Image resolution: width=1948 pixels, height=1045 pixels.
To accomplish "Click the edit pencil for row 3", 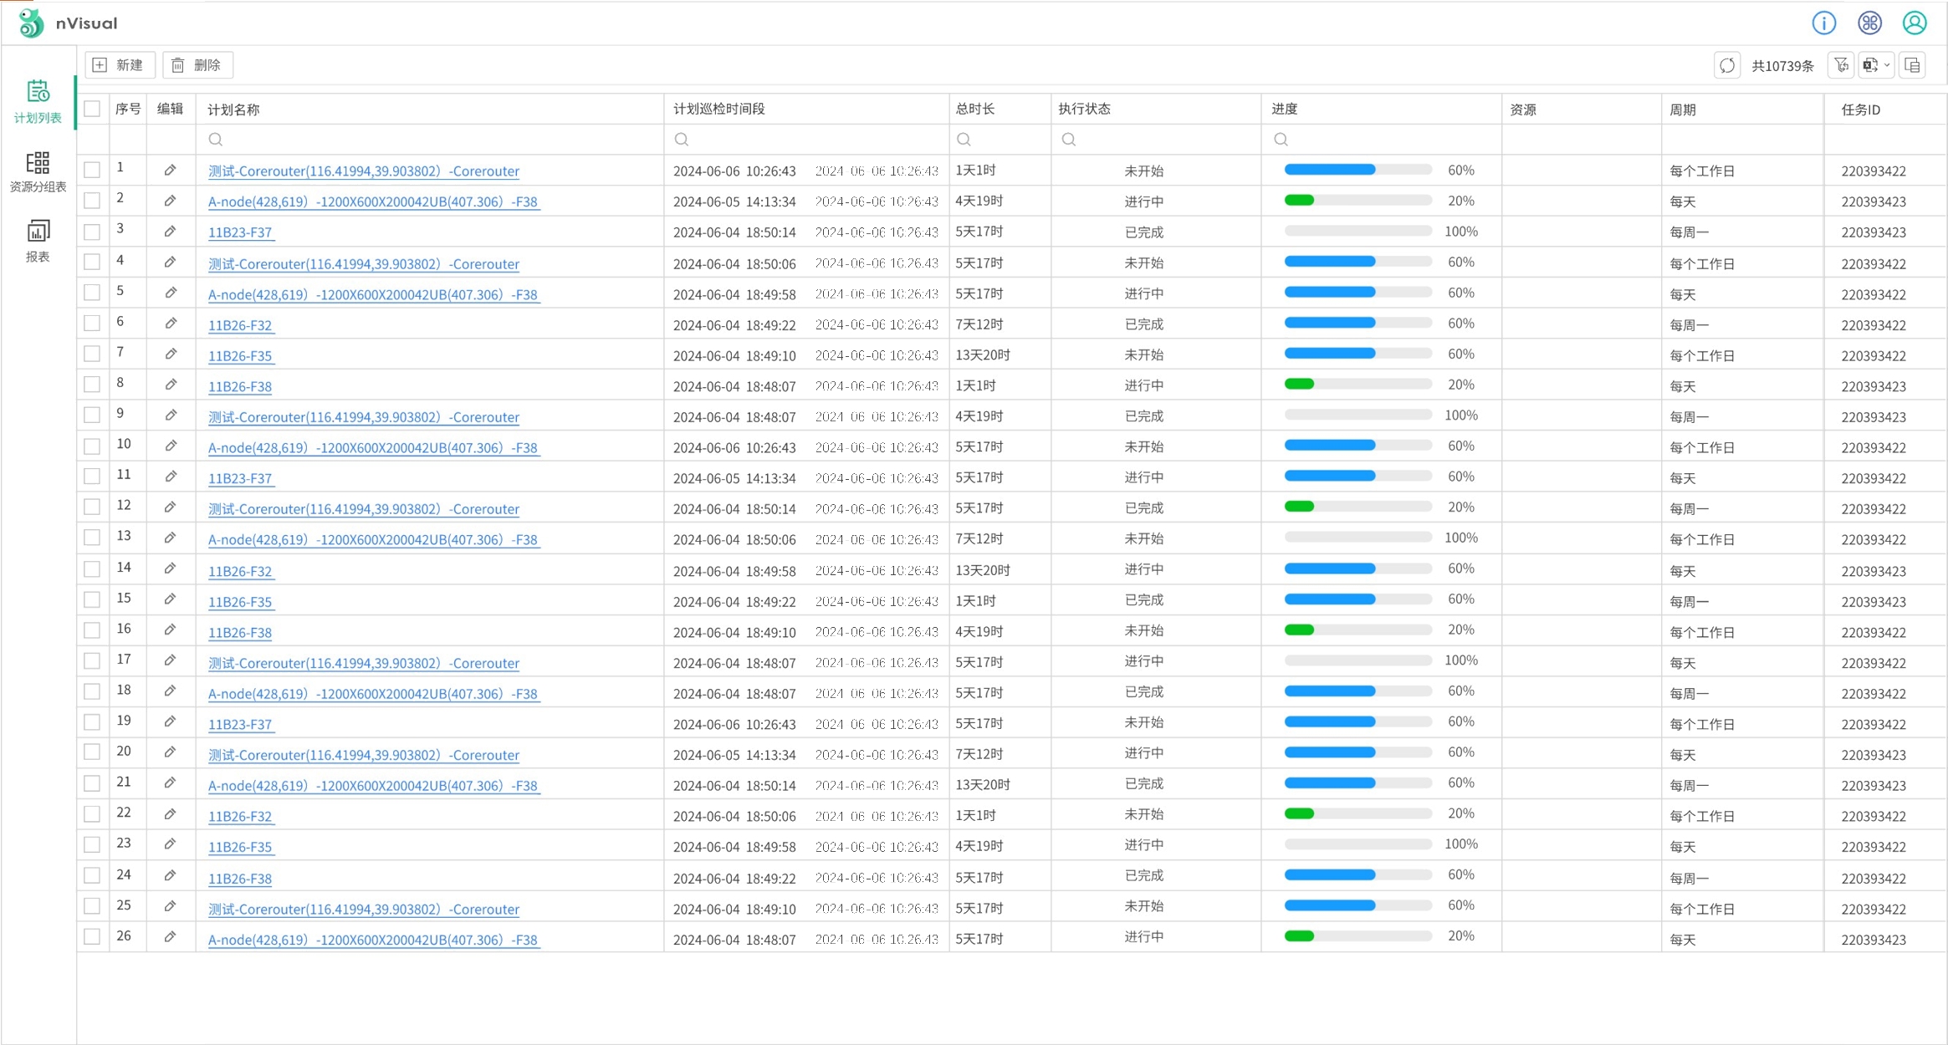I will 171,232.
